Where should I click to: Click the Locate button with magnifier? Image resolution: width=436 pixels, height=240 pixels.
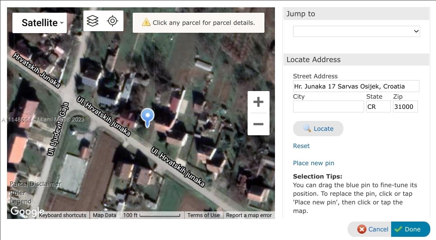[318, 129]
